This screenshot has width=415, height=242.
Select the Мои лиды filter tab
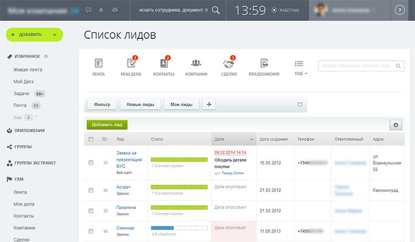click(x=181, y=105)
